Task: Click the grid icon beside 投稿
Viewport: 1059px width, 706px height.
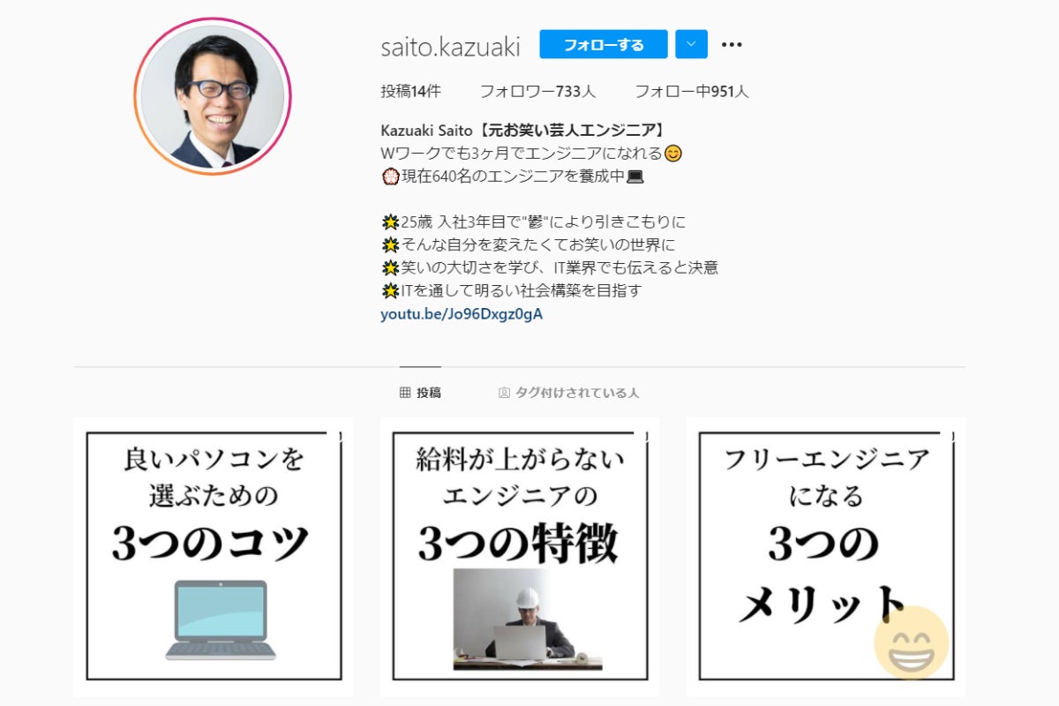Action: point(405,393)
